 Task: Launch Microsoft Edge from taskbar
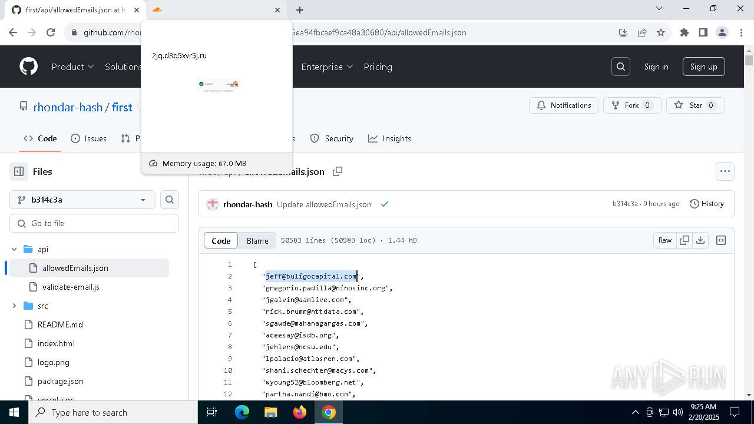tap(242, 412)
